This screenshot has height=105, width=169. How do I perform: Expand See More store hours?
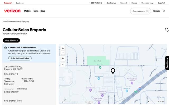pyautogui.click(x=9, y=84)
